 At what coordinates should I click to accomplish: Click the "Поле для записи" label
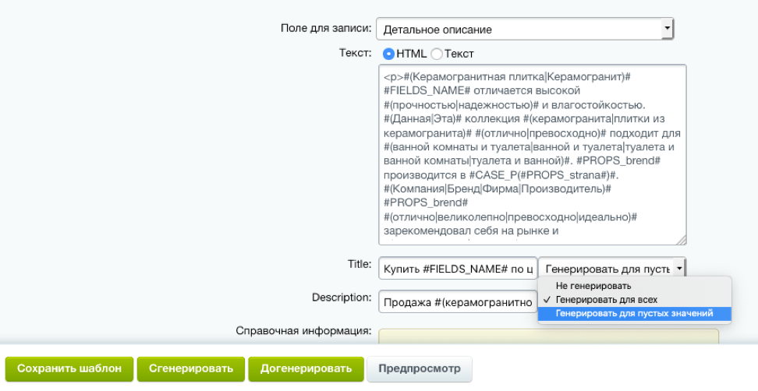[325, 28]
